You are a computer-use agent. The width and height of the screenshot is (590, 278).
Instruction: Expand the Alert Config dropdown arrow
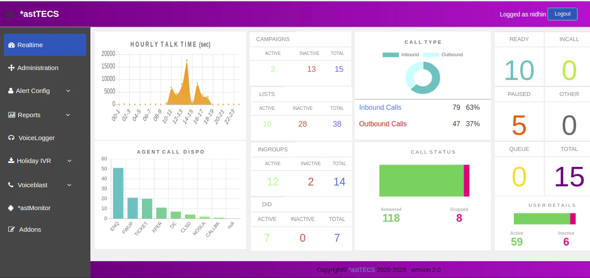68,91
